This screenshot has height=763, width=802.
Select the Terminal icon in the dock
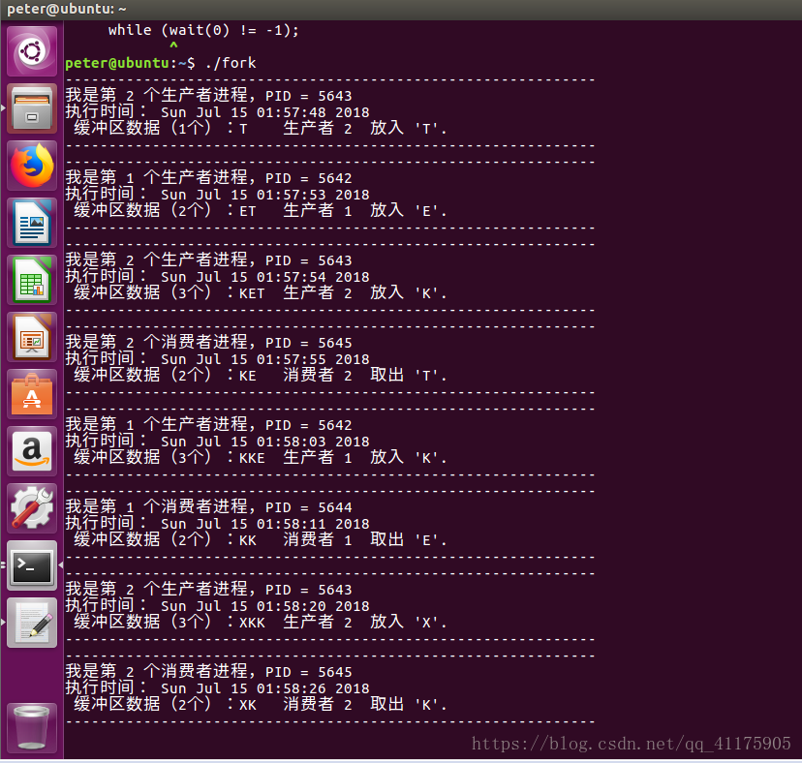32,566
